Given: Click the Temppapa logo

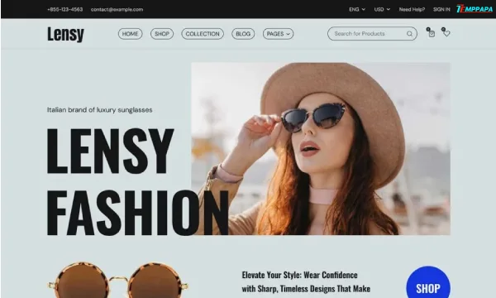Looking at the screenshot, I should pos(475,9).
